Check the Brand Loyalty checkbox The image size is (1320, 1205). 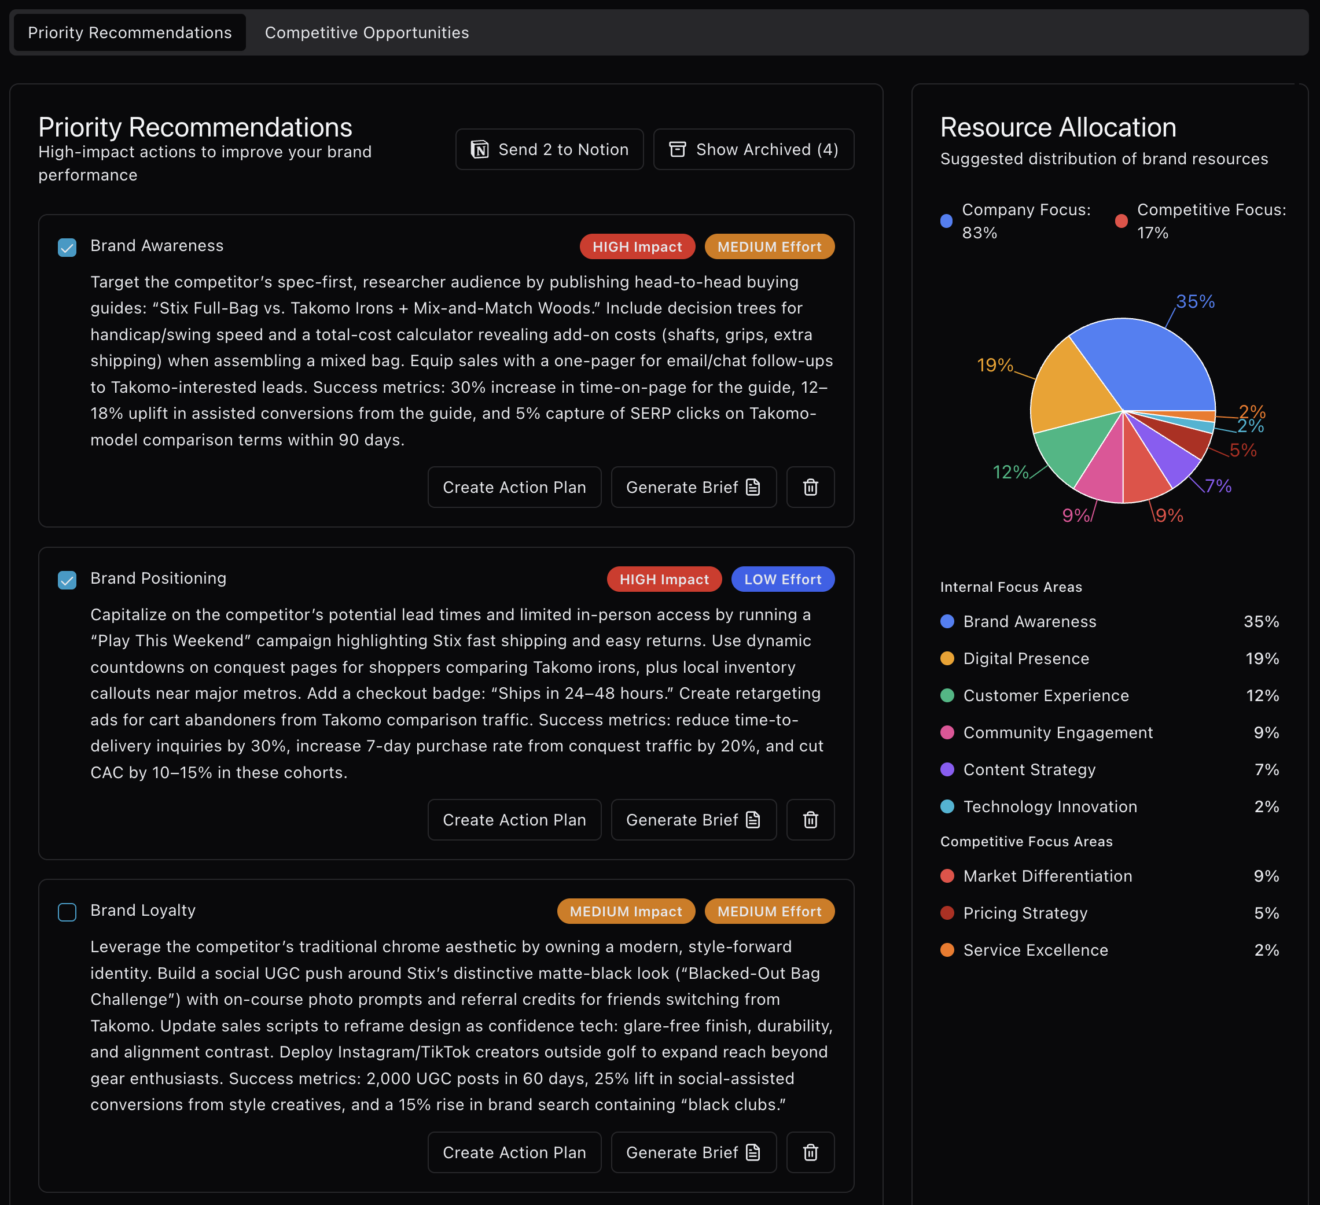coord(67,912)
